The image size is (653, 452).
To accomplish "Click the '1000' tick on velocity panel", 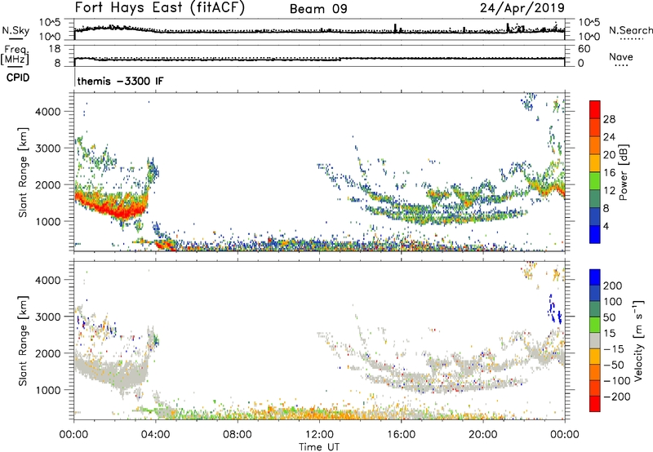I will [x=48, y=390].
